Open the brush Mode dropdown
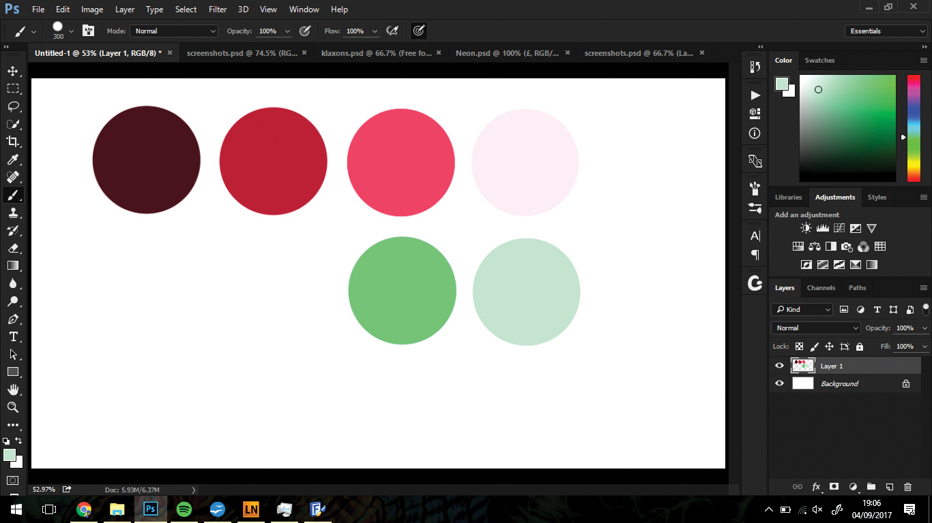The image size is (932, 523). [x=175, y=31]
